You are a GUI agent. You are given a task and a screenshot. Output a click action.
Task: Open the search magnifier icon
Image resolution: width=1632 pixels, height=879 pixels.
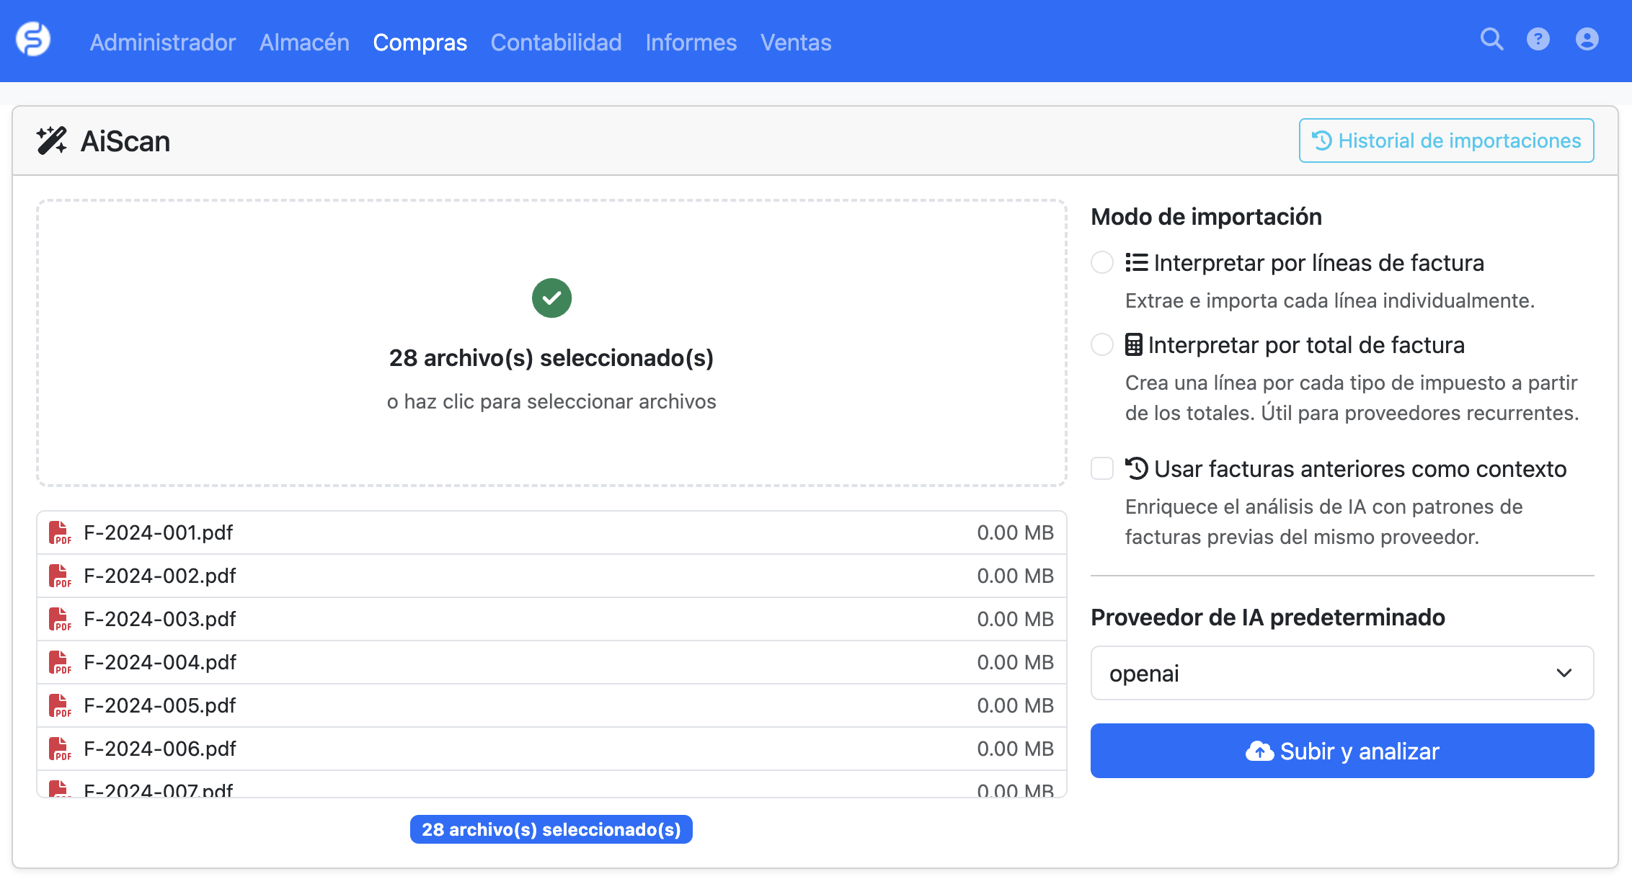1491,39
